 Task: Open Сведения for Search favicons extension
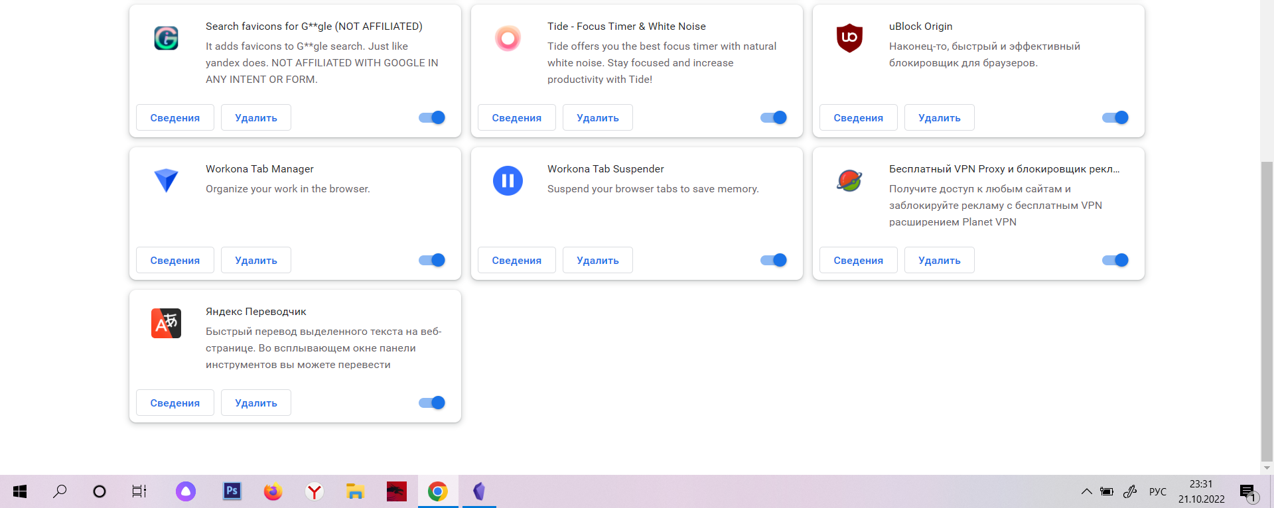coord(175,117)
